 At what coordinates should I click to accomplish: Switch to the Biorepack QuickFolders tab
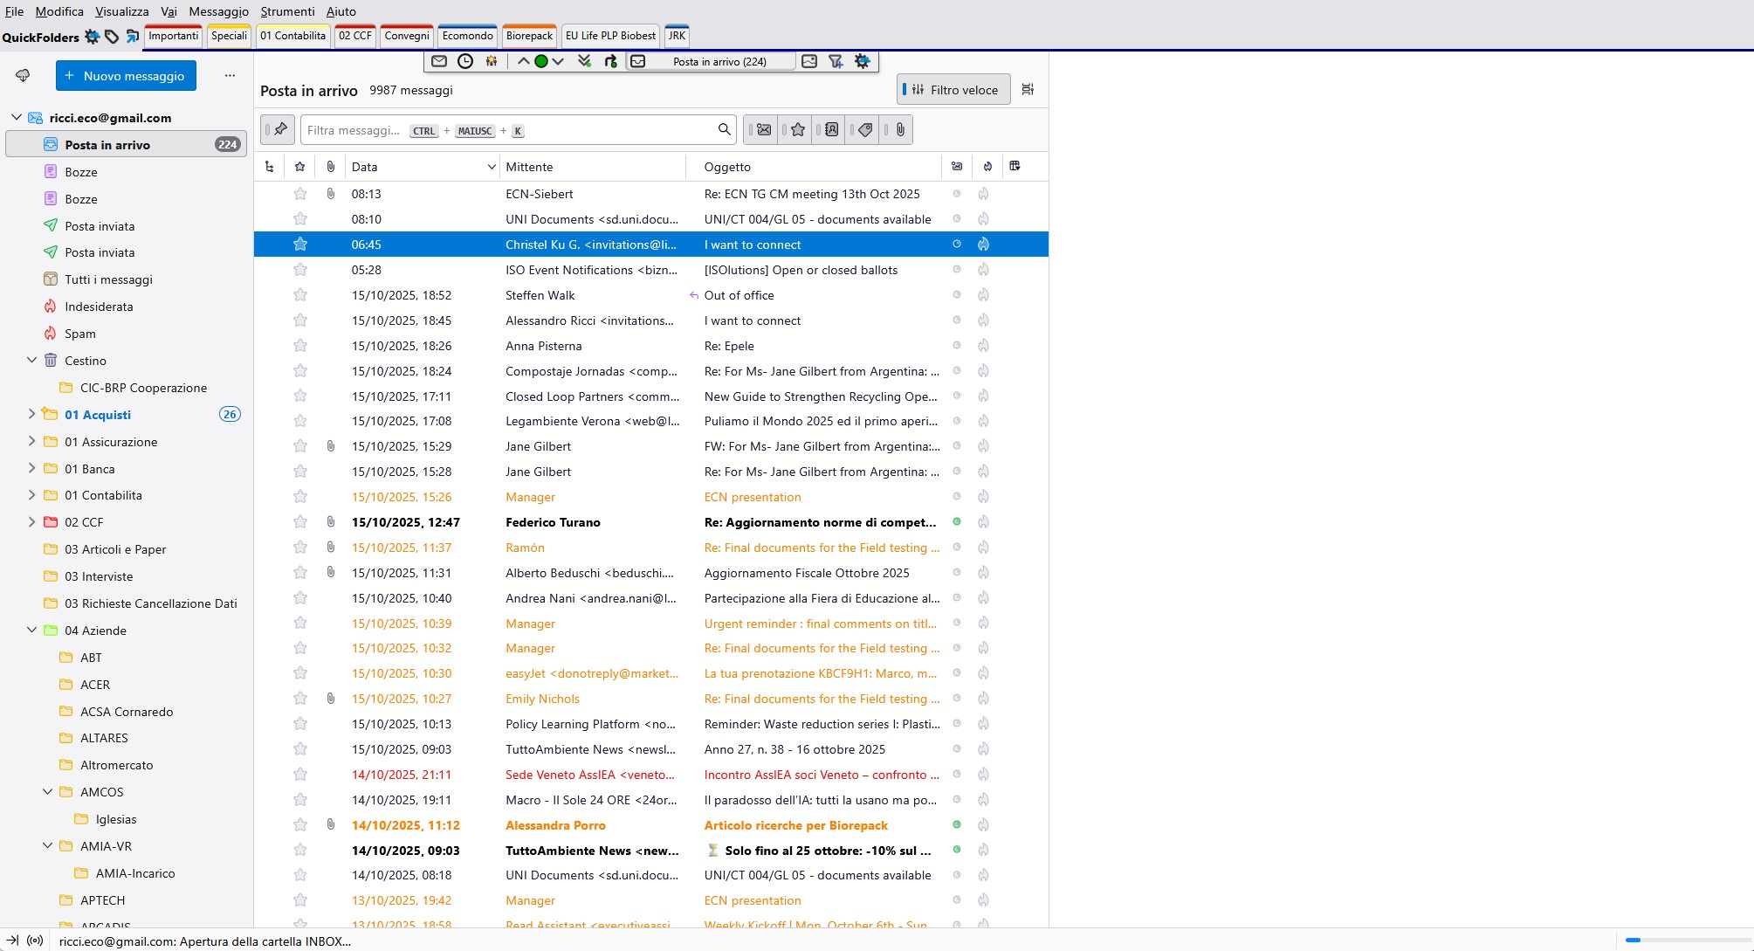point(529,37)
